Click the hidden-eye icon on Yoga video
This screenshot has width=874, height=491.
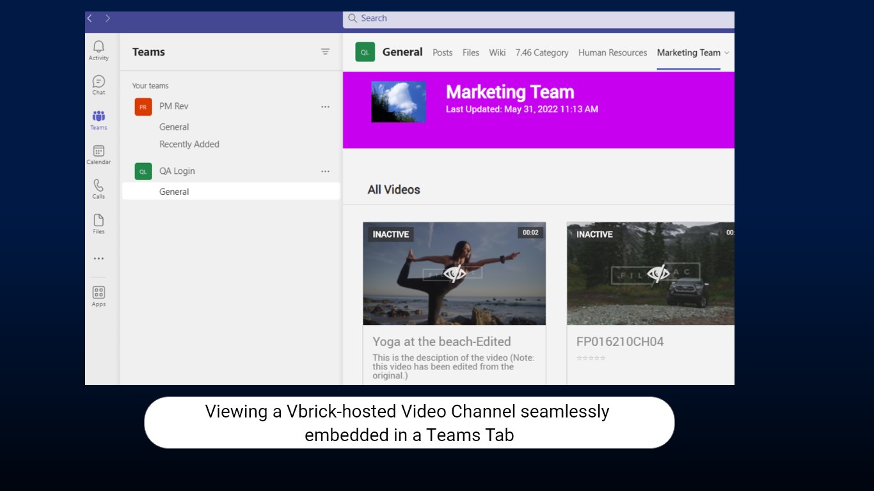click(x=454, y=274)
